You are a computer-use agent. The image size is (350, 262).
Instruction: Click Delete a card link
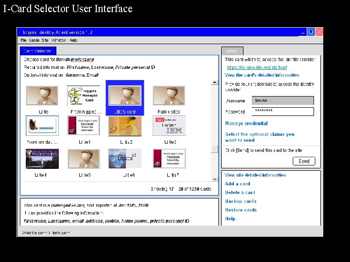[240, 193]
